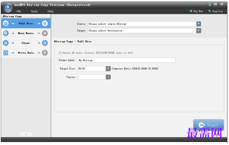Image resolution: width=229 pixels, height=145 pixels.
Task: Click the AnyMP4 application logo
Action: (x=8, y=8)
